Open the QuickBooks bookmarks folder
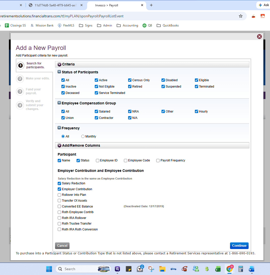The height and width of the screenshot is (275, 270). pyautogui.click(x=168, y=25)
